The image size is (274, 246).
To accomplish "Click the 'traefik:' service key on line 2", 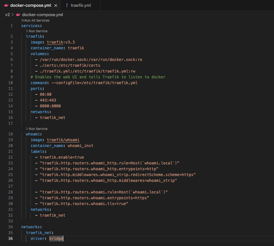I will (35, 36).
